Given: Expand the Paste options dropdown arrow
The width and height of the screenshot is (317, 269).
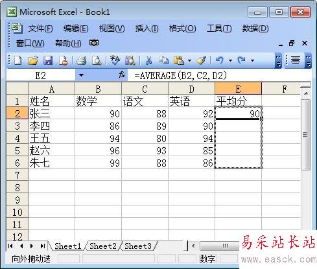Looking at the screenshot, I should 189,60.
